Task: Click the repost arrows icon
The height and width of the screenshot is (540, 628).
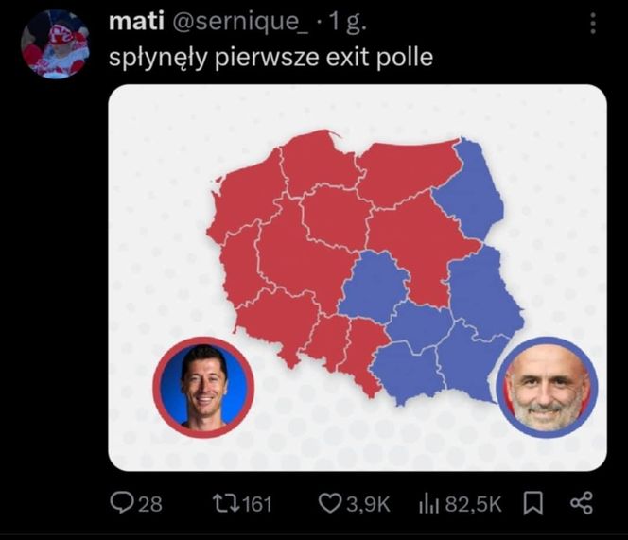Action: click(225, 503)
